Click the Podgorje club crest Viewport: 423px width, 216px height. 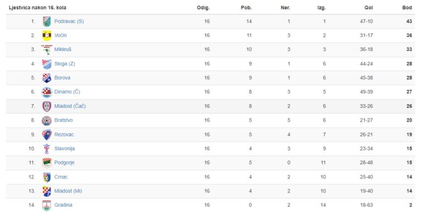pos(47,163)
